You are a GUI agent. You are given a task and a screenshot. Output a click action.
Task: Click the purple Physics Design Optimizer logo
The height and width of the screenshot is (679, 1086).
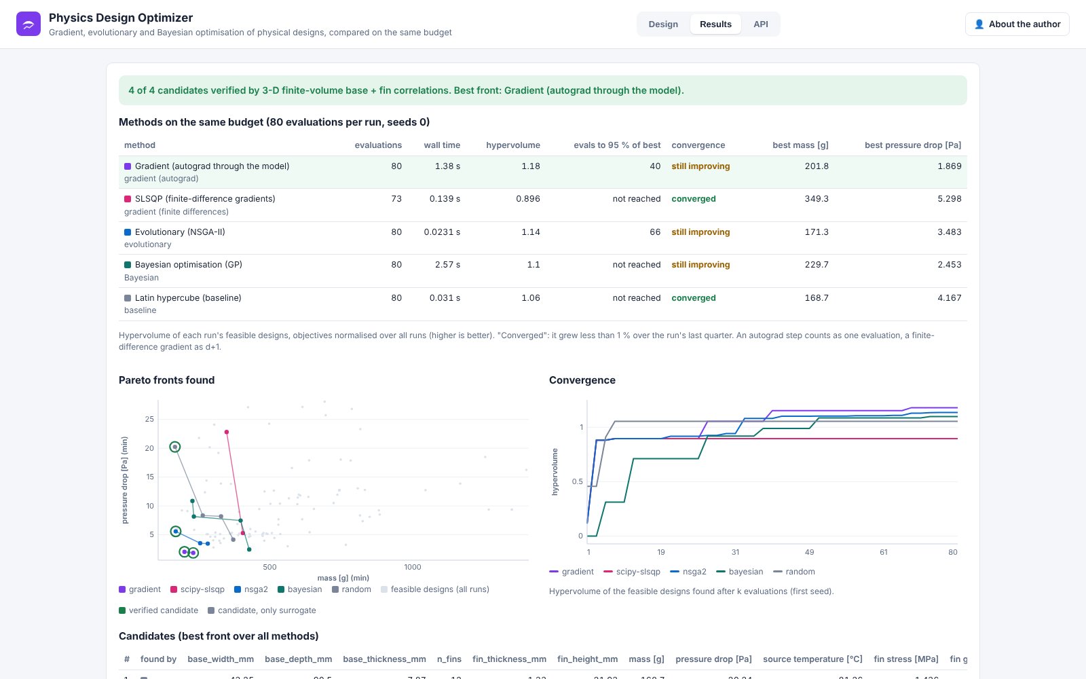point(29,24)
